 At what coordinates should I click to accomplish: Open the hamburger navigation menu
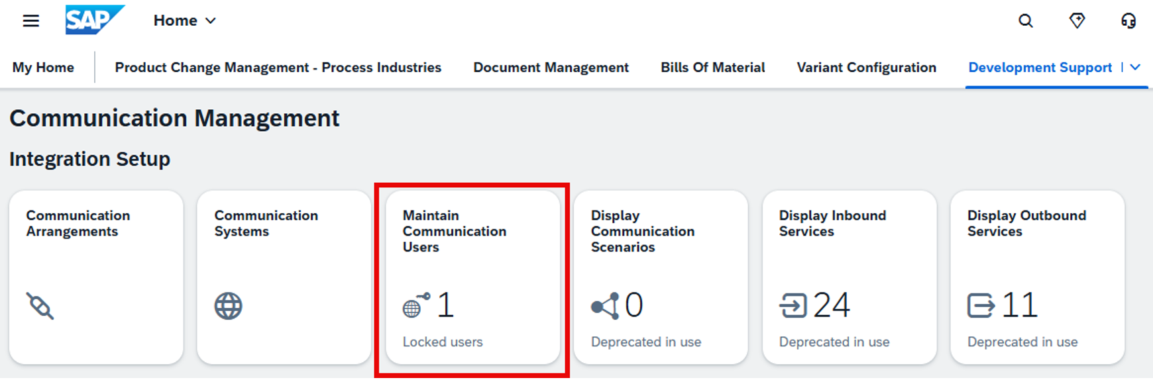(30, 21)
